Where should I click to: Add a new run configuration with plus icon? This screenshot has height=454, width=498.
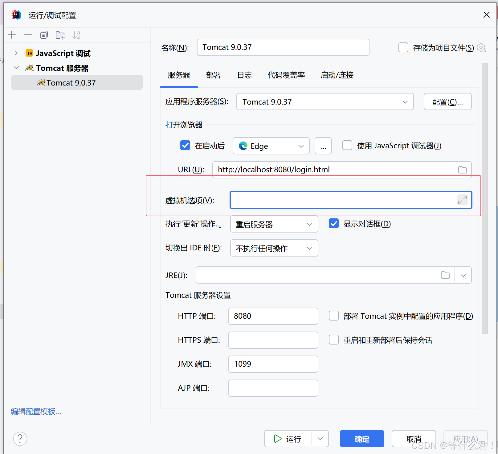click(12, 35)
